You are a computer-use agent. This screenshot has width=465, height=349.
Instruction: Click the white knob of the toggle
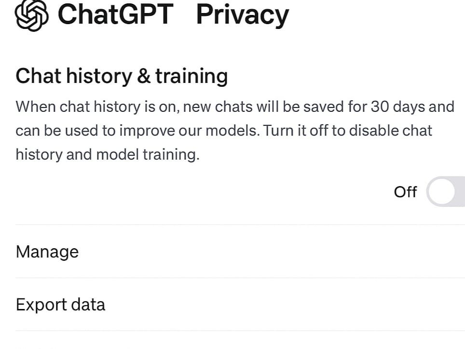click(442, 192)
